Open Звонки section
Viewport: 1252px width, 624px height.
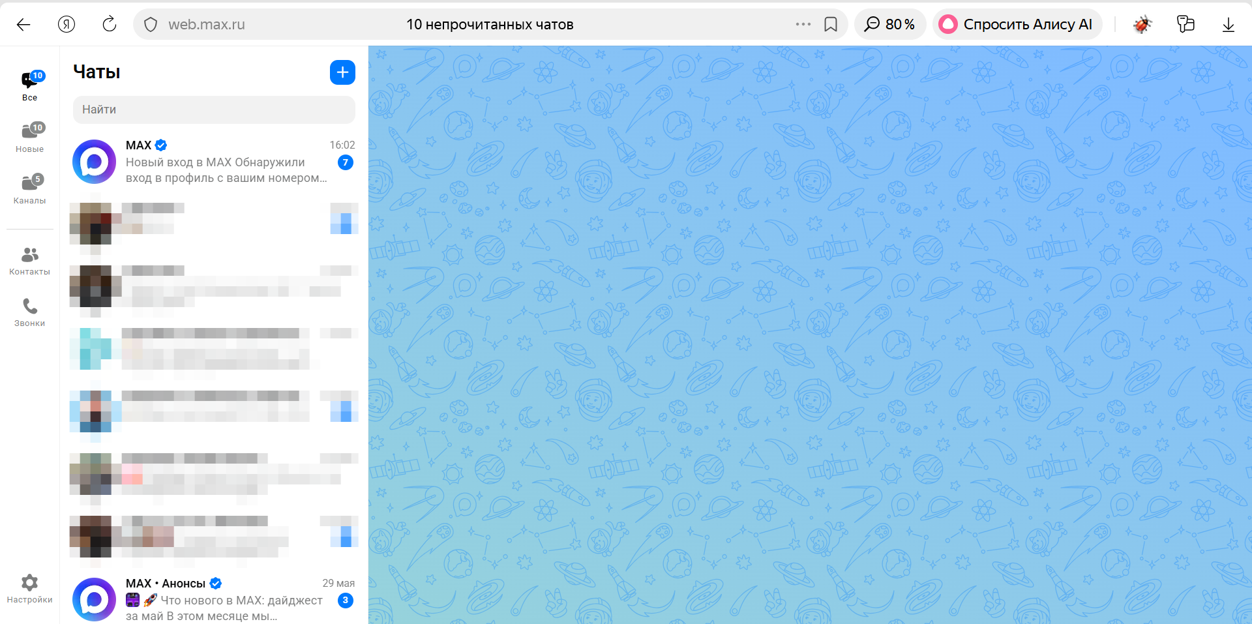point(30,312)
